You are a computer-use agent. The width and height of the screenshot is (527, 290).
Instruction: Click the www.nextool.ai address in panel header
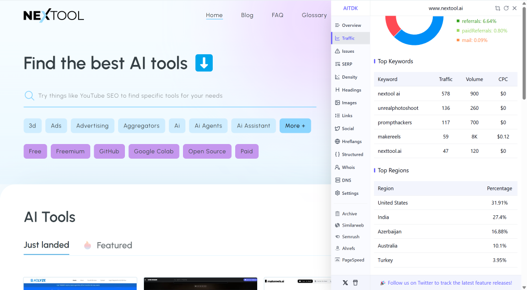(x=446, y=8)
